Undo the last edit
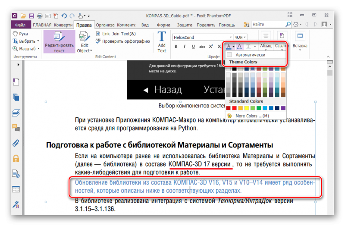This screenshot has height=226, width=345. click(x=64, y=16)
